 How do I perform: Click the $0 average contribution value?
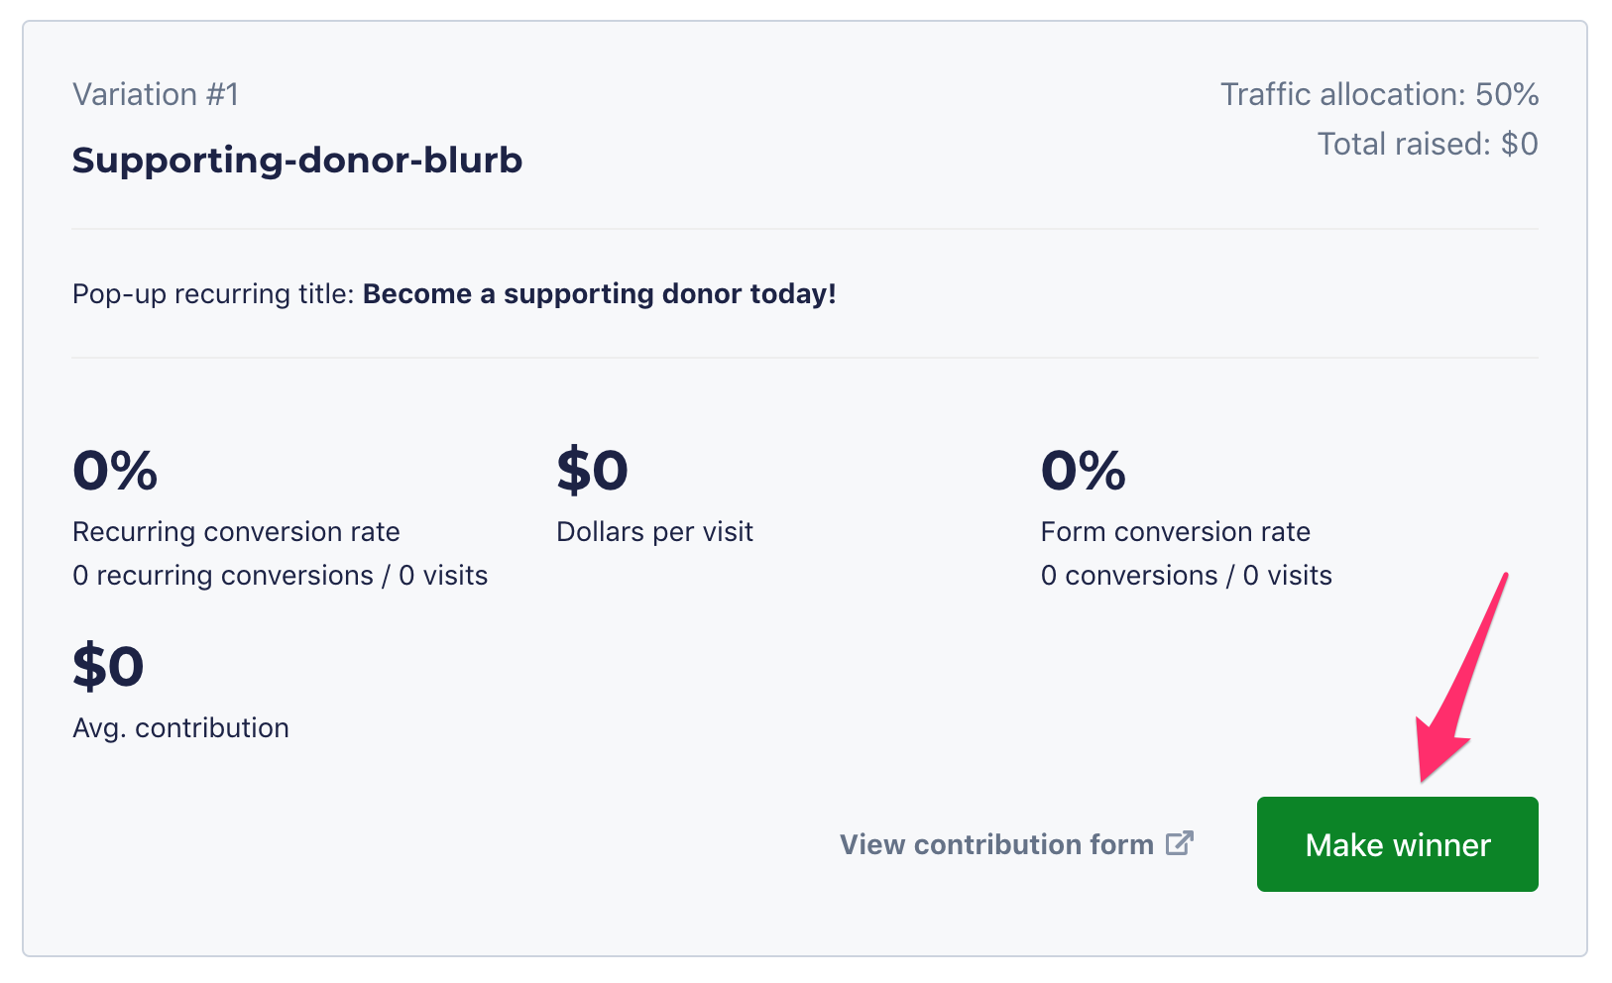(108, 667)
